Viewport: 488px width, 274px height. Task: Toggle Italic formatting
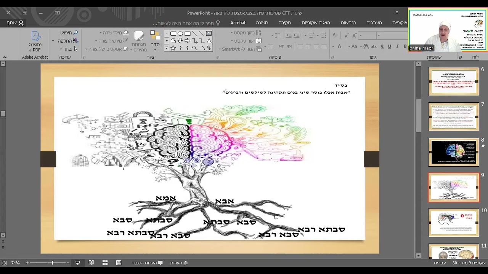click(x=397, y=46)
